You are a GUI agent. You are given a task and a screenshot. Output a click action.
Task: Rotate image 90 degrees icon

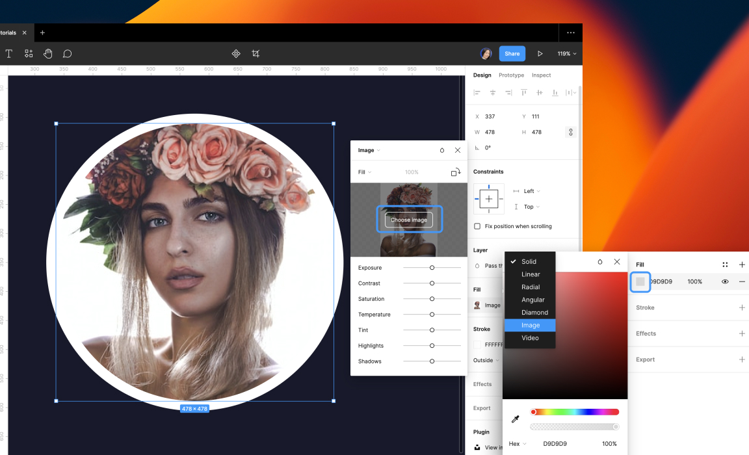click(x=456, y=172)
